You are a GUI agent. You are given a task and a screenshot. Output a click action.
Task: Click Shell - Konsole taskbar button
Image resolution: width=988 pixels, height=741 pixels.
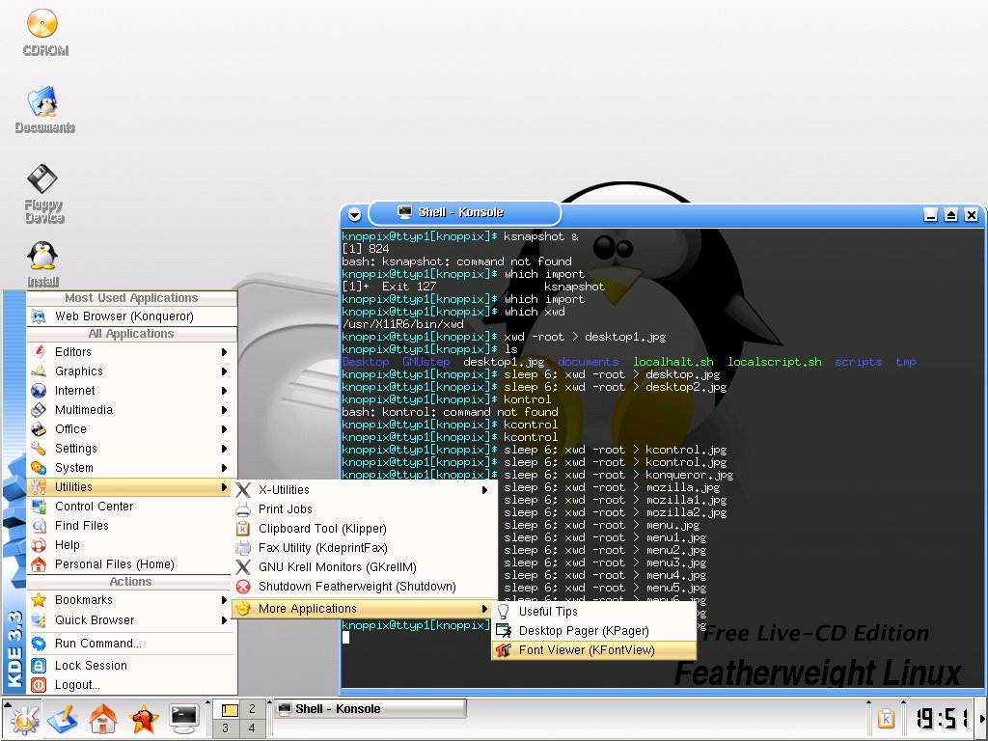point(370,709)
